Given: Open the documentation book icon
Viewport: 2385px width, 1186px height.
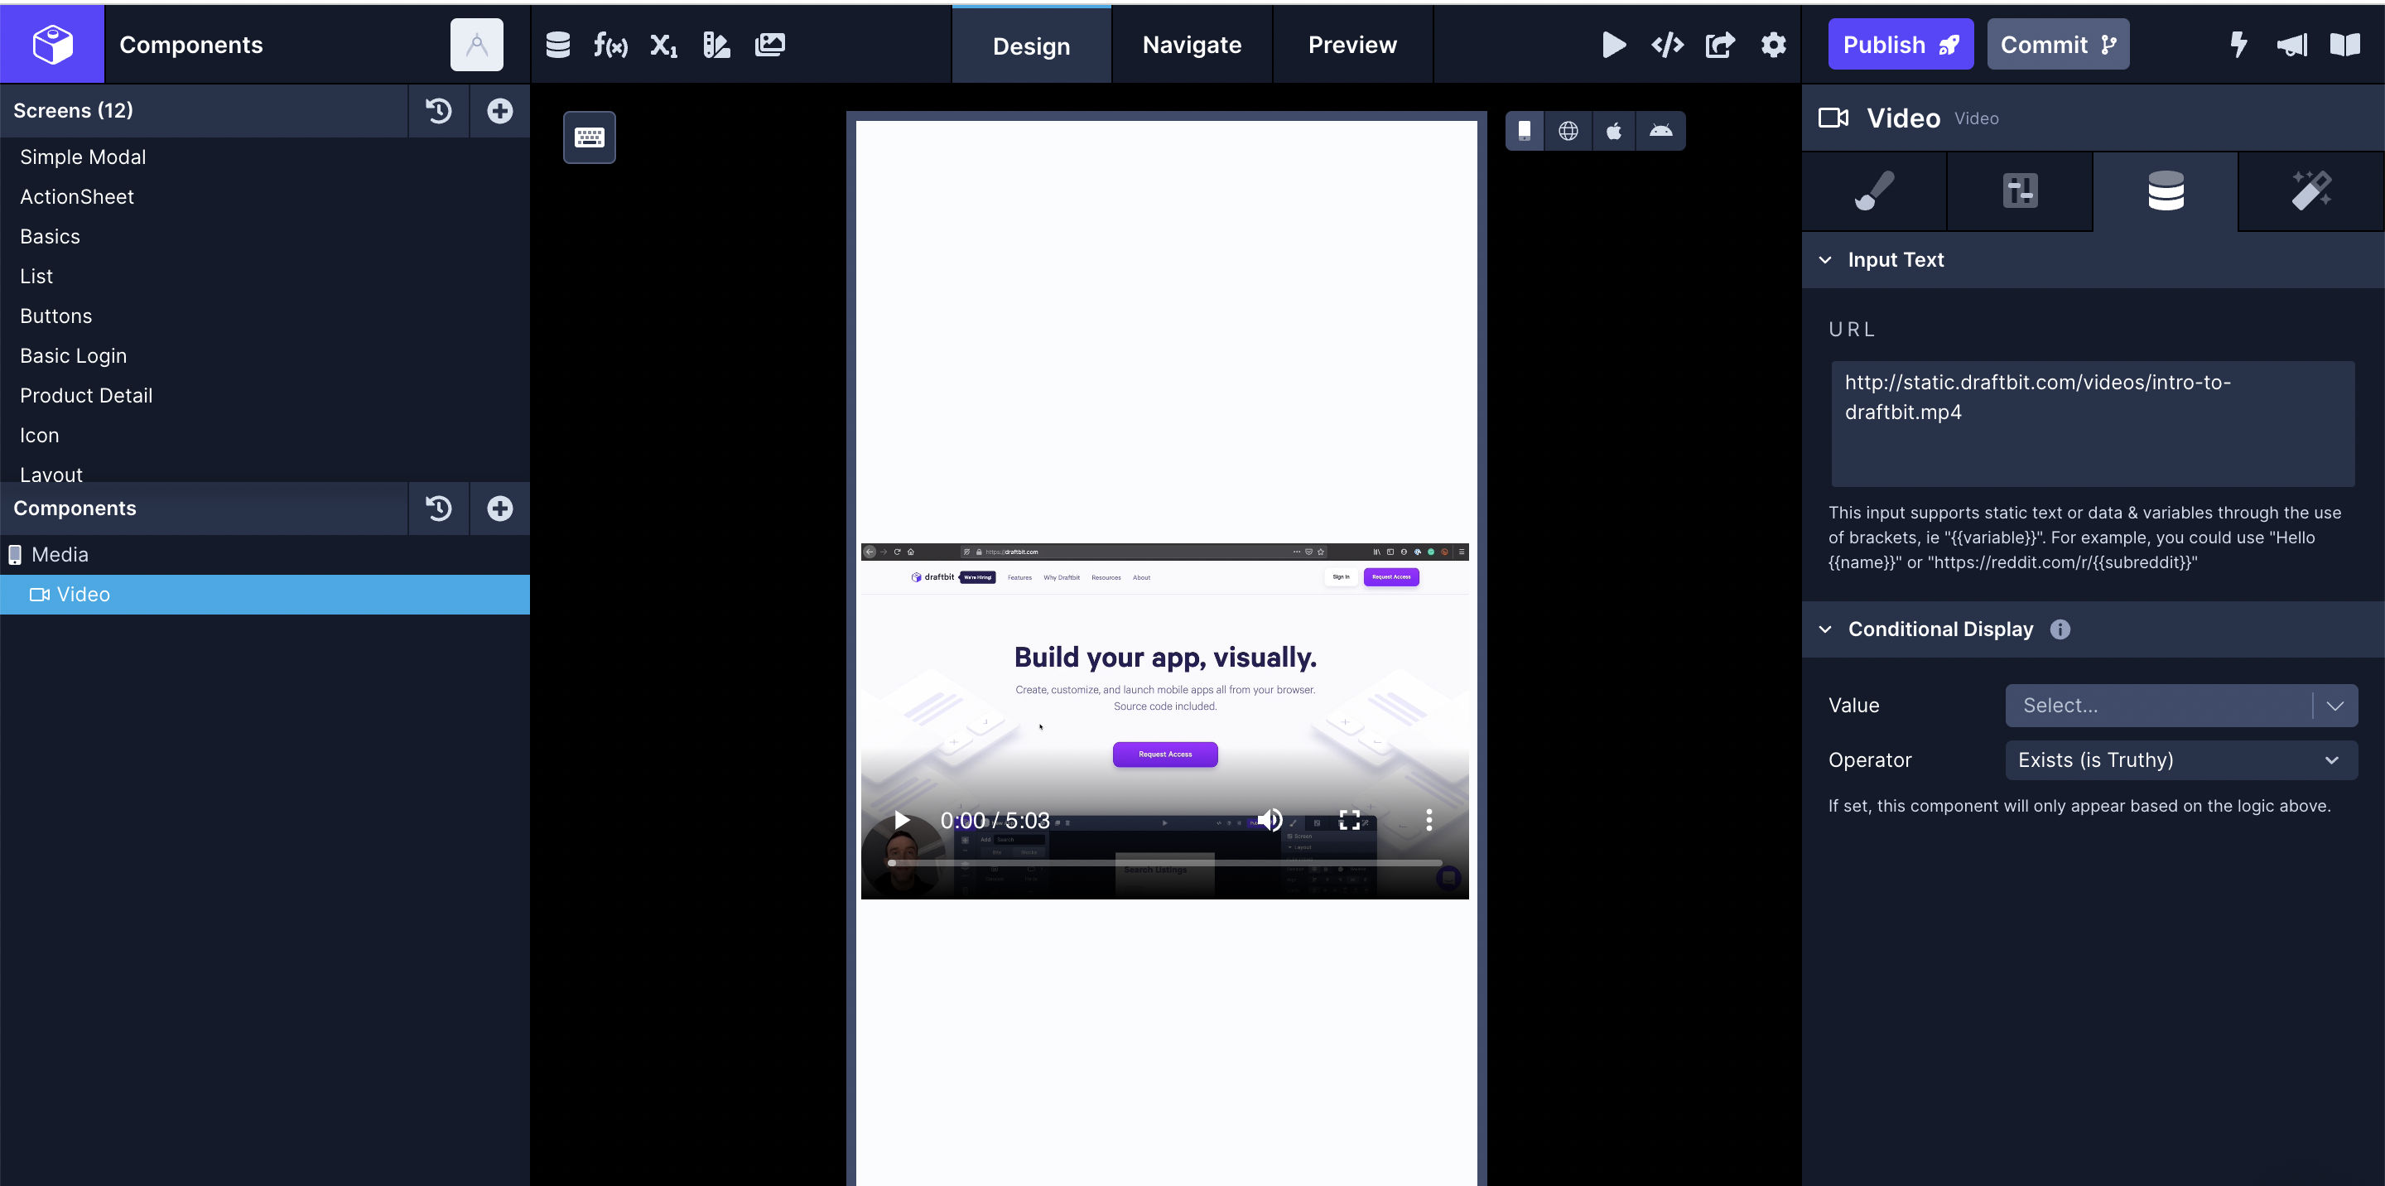Looking at the screenshot, I should click(2345, 45).
